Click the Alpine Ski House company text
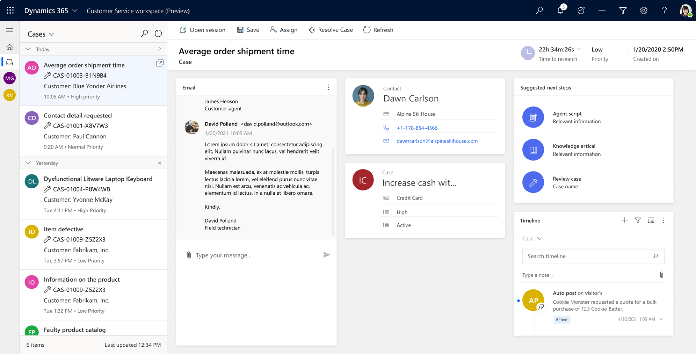The width and height of the screenshot is (696, 354). 416,114
